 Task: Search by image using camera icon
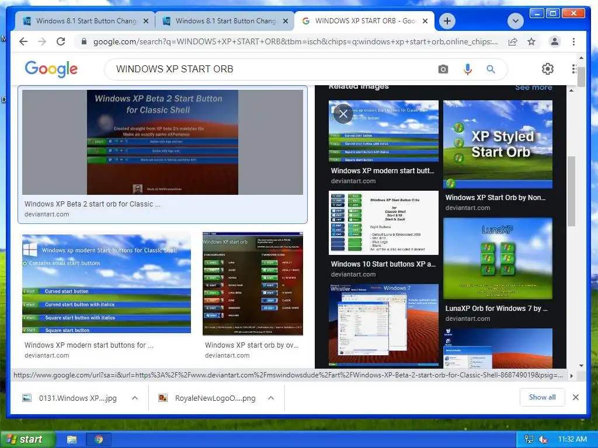point(443,69)
